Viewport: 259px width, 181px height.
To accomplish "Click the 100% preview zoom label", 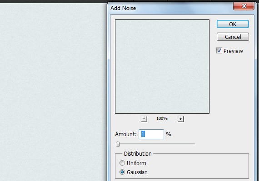I will (162, 119).
